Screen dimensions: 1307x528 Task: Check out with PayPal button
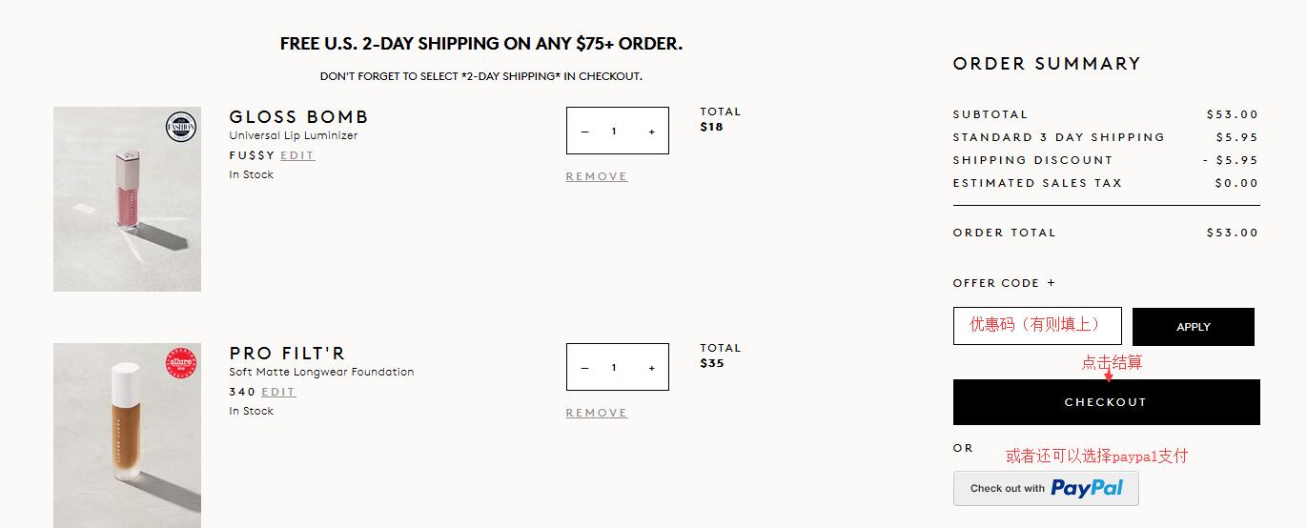click(x=1046, y=488)
